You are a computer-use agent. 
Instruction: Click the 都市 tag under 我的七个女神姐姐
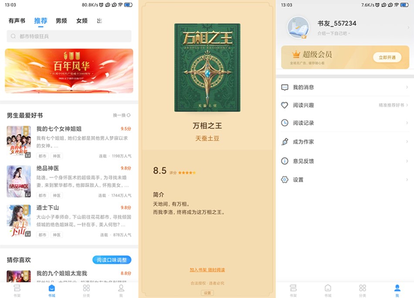(x=42, y=156)
